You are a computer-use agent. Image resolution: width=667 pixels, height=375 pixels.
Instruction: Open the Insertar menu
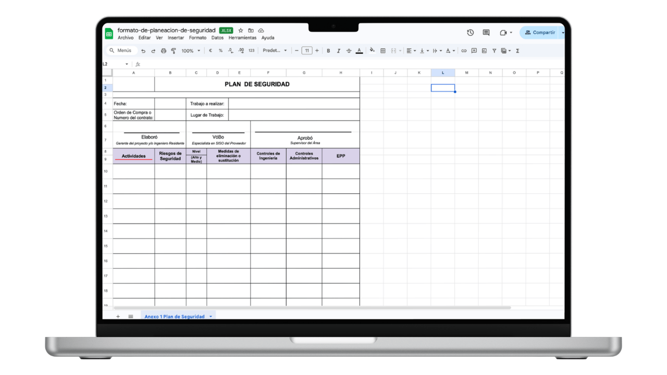pyautogui.click(x=176, y=38)
